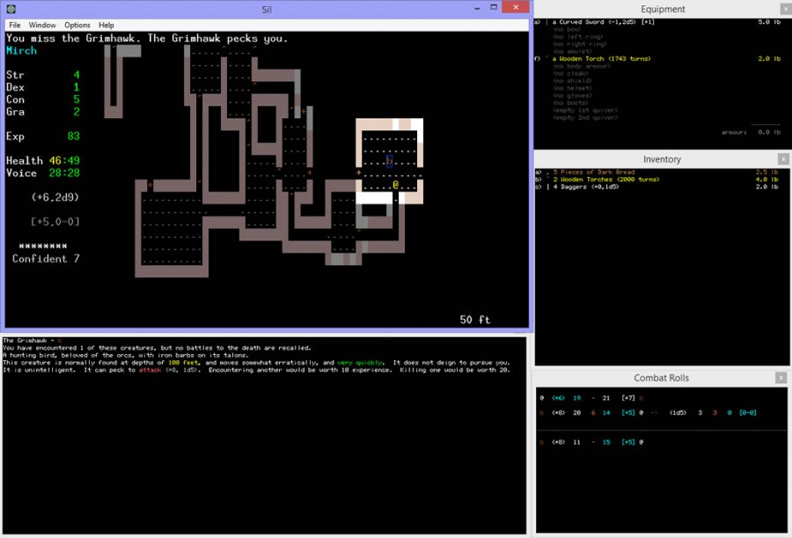Select the Curved Sword in Equipment

point(603,22)
